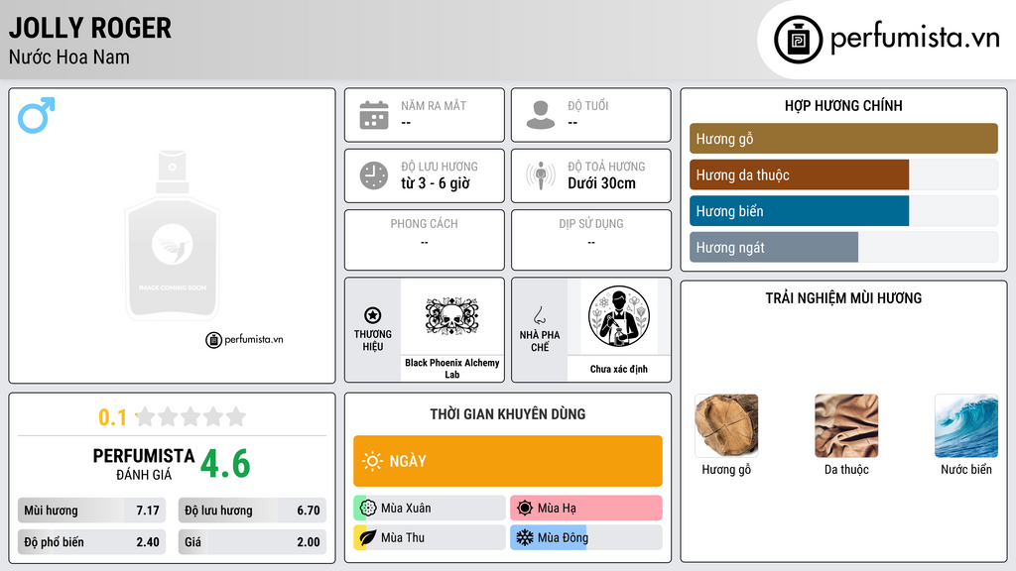1016x571 pixels.
Task: Click the JOLLY ROGER title
Action: [x=90, y=28]
